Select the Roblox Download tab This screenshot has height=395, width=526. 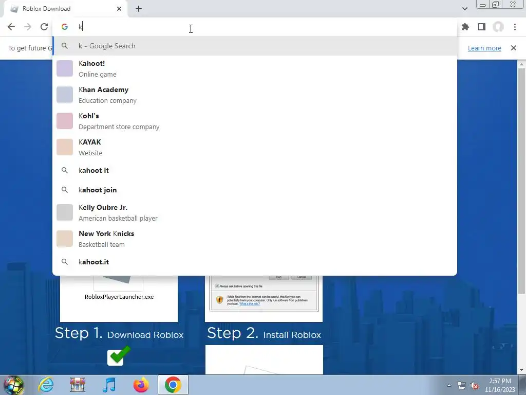coord(65,9)
